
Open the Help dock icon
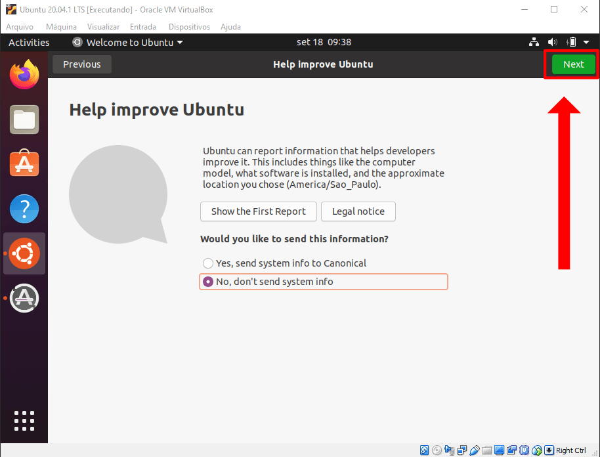24,209
